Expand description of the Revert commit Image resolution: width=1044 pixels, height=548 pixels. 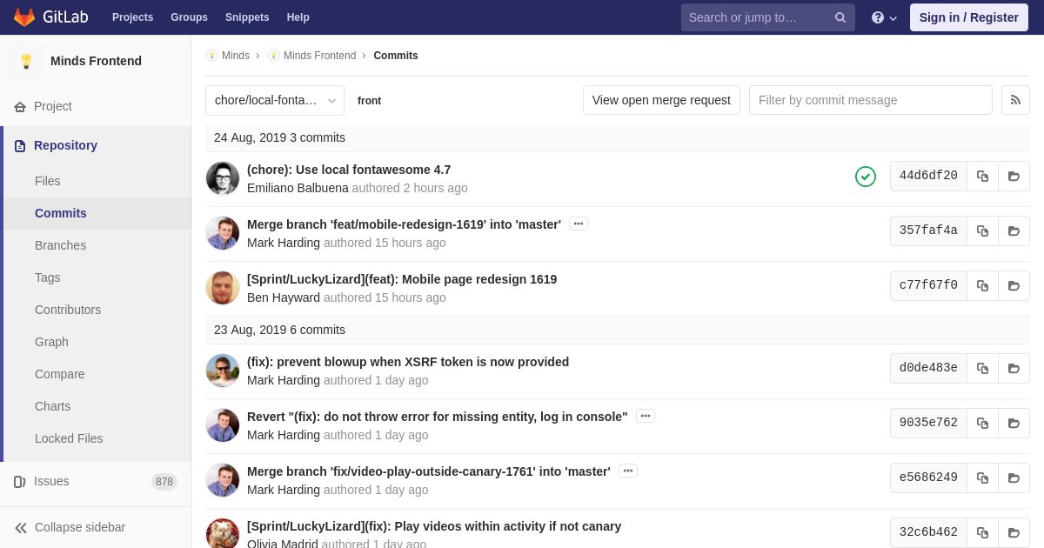(646, 416)
